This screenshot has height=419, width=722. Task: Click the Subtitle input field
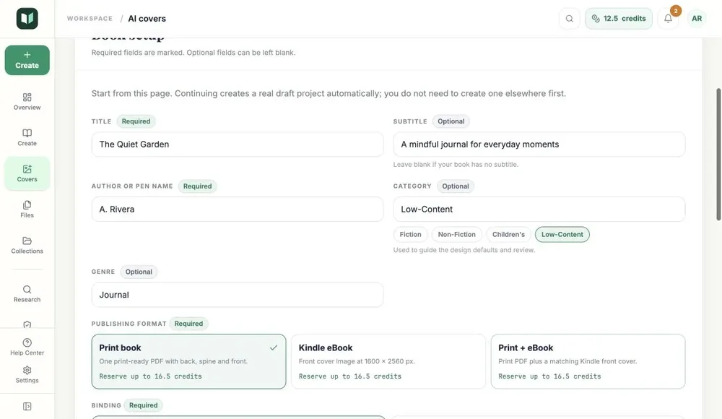coord(539,144)
